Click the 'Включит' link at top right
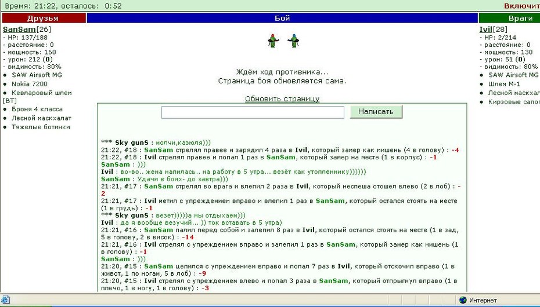 [x=522, y=6]
